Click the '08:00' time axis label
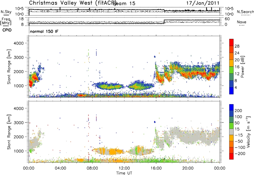Viewport: 254px width, 175px height. point(92,168)
